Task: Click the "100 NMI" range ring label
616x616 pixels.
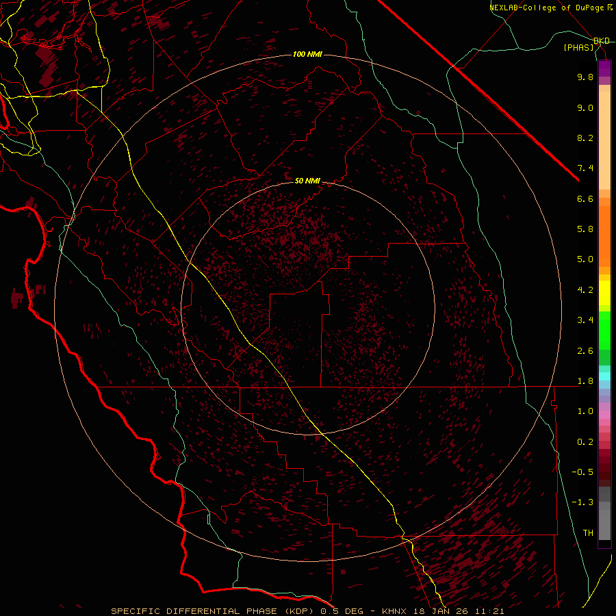Action: [307, 54]
